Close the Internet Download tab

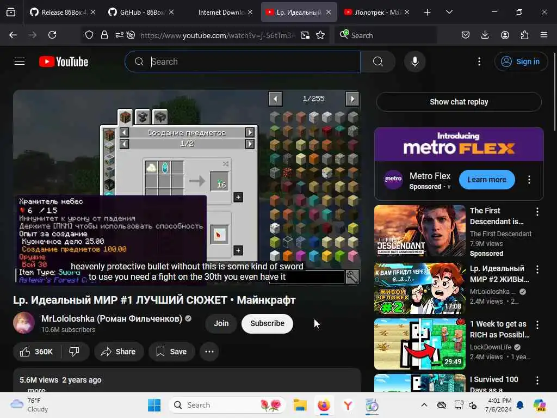pyautogui.click(x=250, y=12)
